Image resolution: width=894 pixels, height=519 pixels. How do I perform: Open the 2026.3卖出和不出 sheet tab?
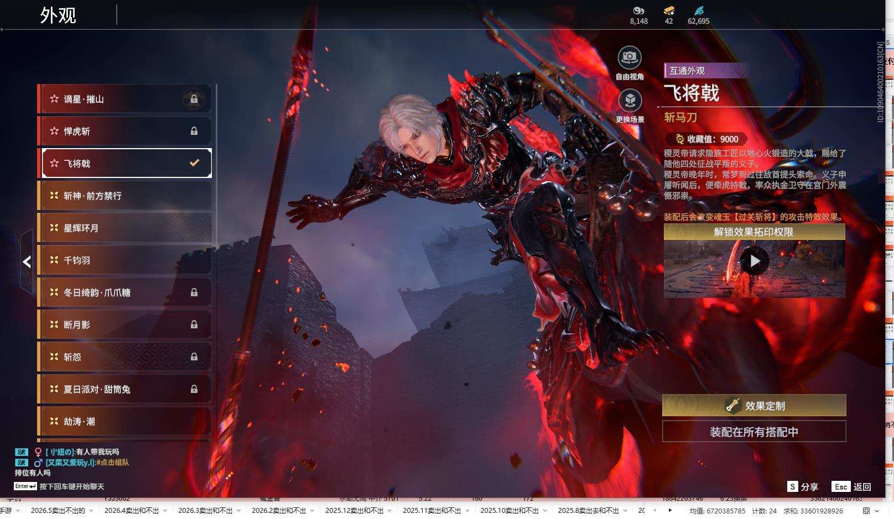point(205,511)
